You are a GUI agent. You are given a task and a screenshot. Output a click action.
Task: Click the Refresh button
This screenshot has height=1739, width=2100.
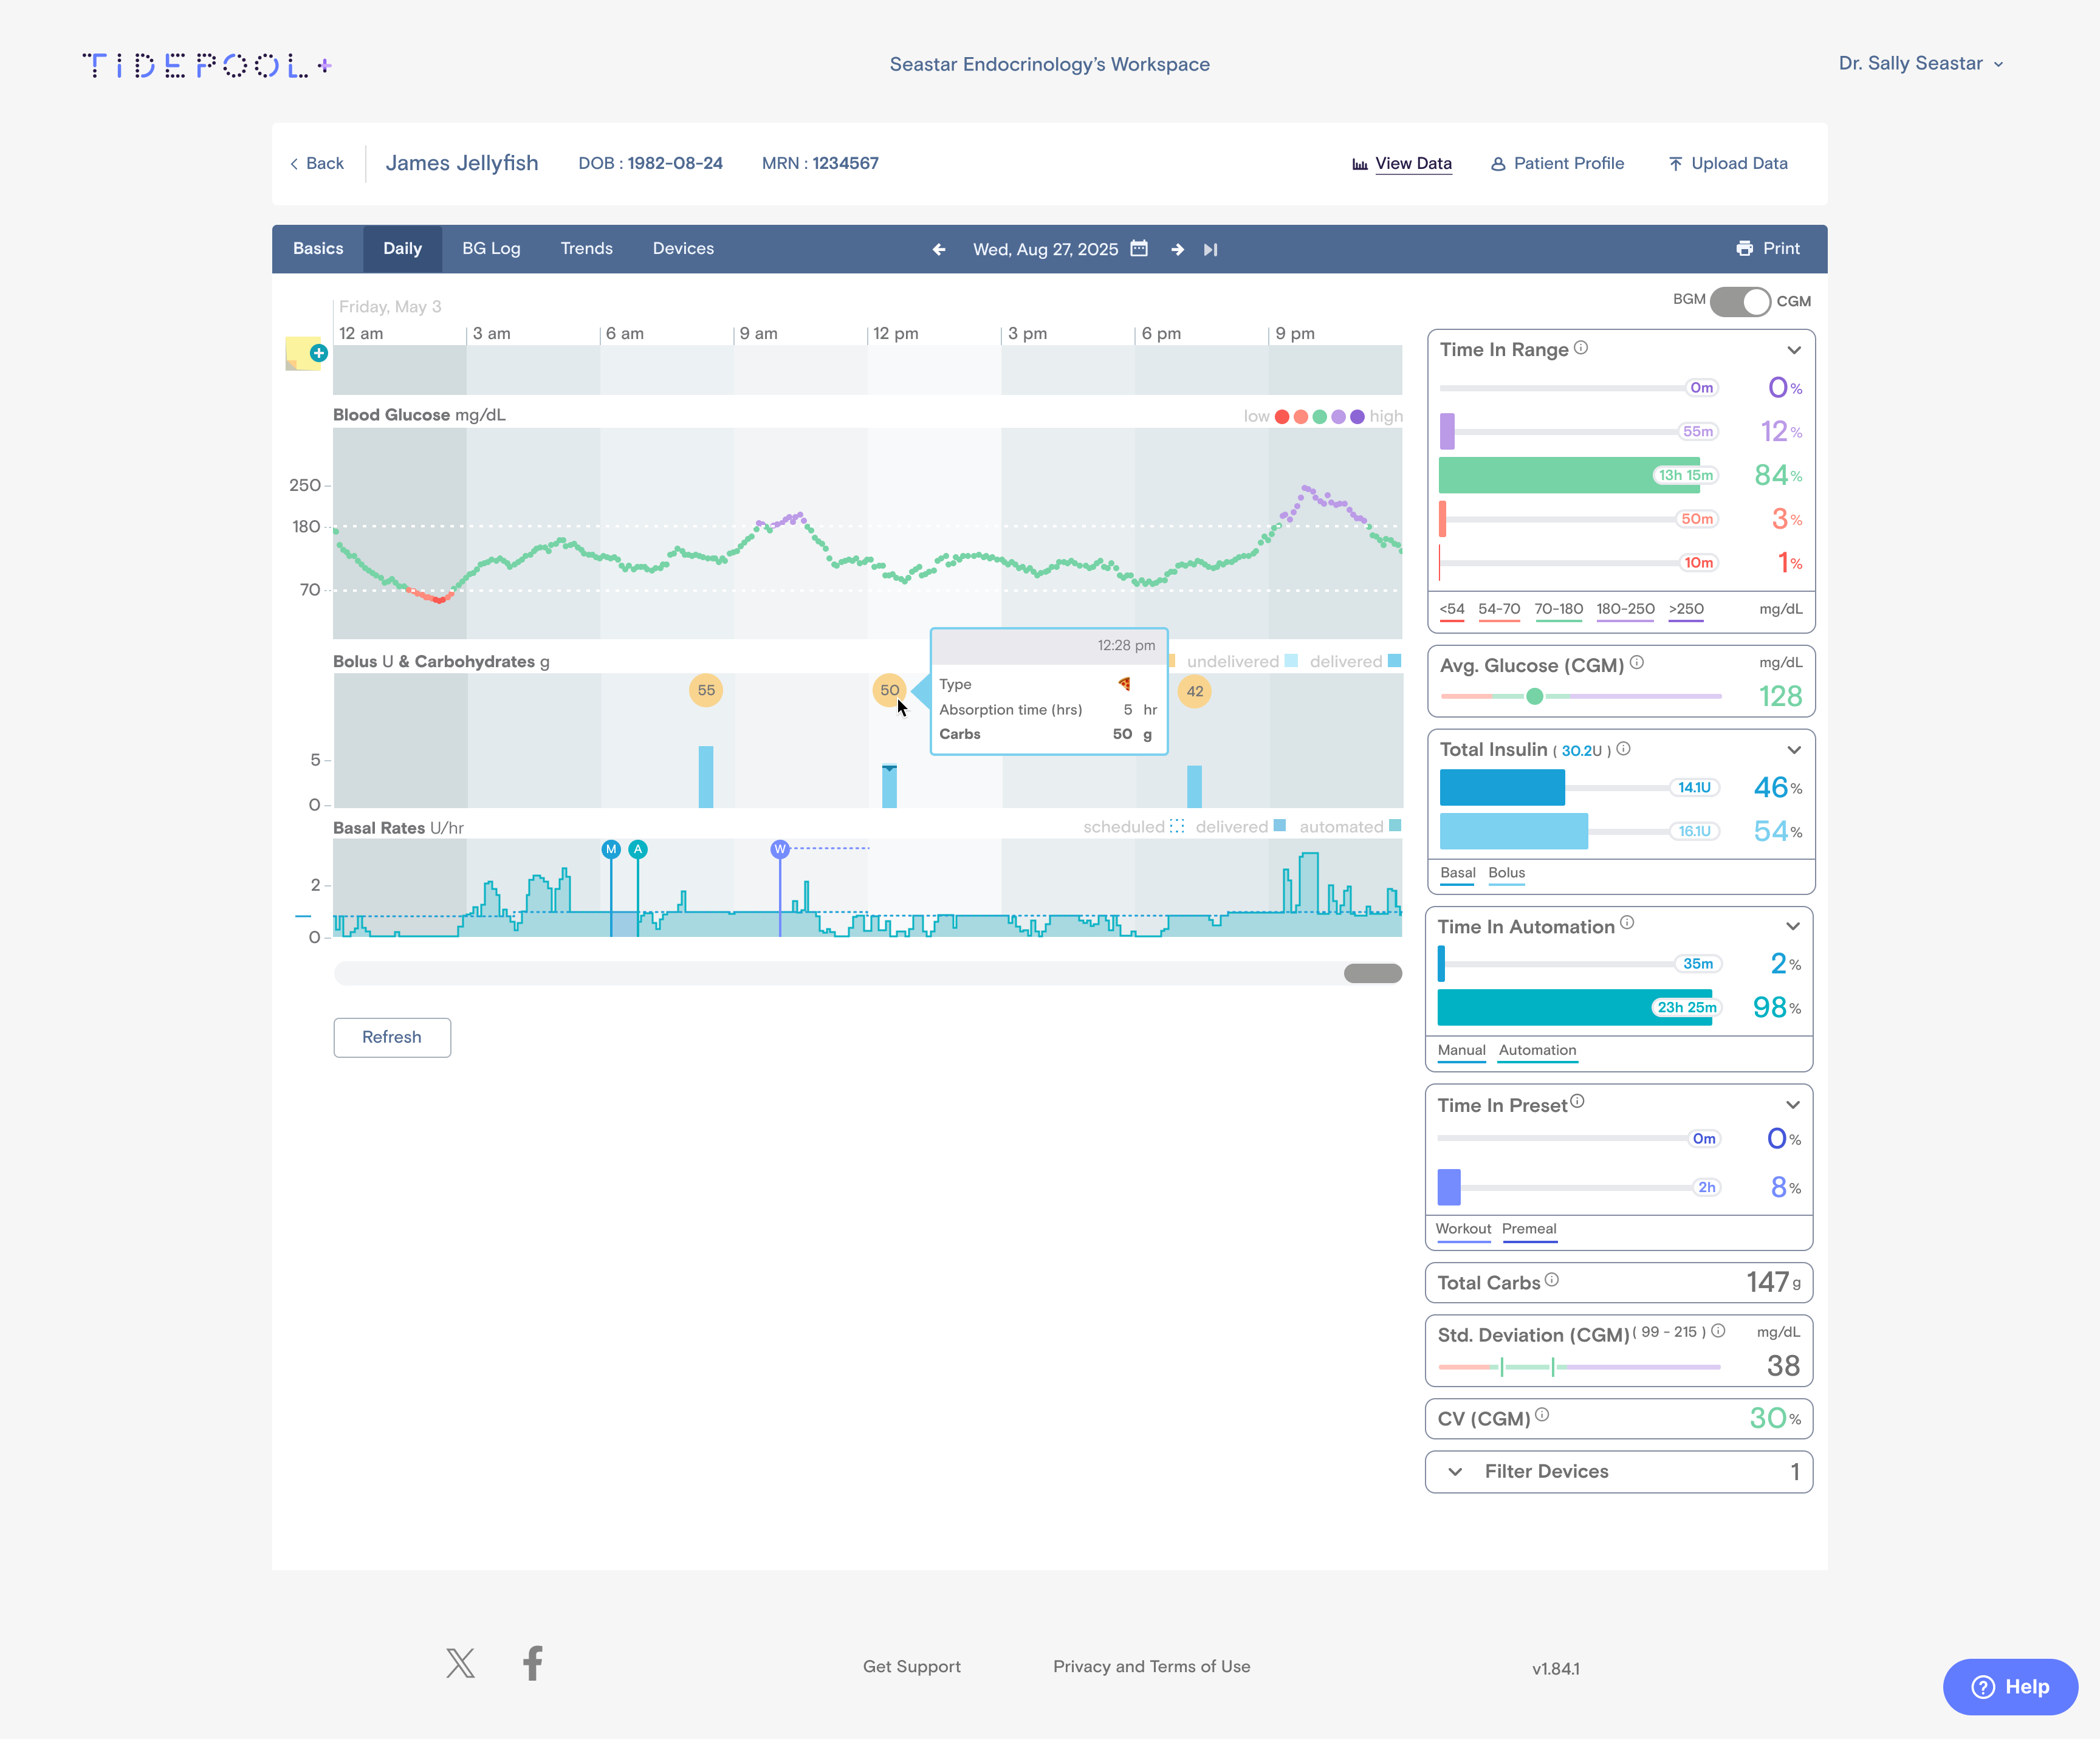(x=392, y=1037)
